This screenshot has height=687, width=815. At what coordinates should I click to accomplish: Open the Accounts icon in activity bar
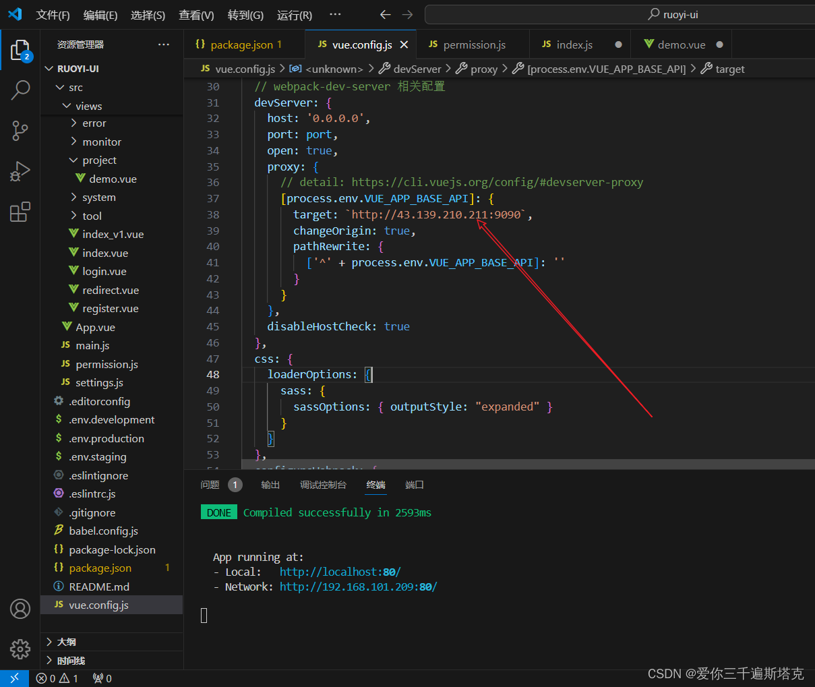20,609
